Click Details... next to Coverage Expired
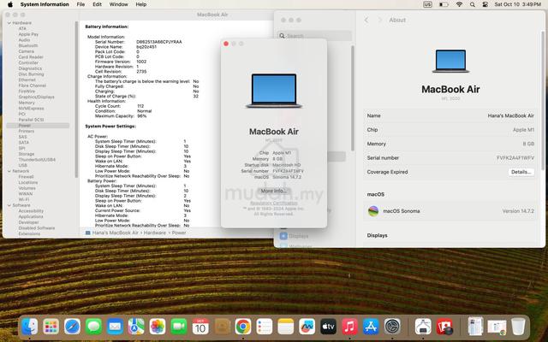 tap(521, 172)
